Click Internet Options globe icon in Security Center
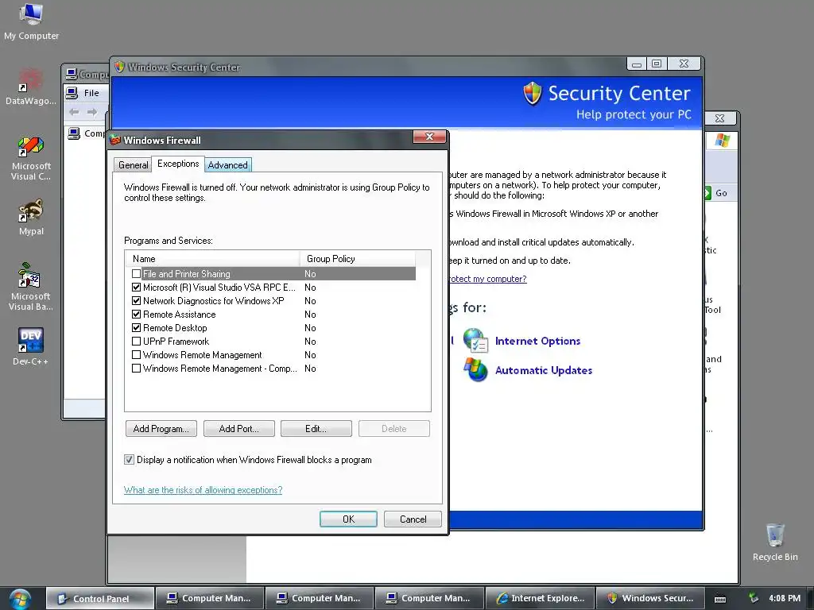The width and height of the screenshot is (814, 610). click(475, 341)
